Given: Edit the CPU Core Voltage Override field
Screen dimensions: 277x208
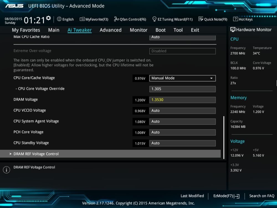Looking at the screenshot, I should point(183,89).
